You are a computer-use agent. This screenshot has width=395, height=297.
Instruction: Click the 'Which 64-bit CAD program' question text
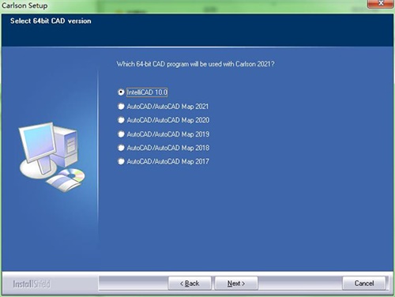195,64
